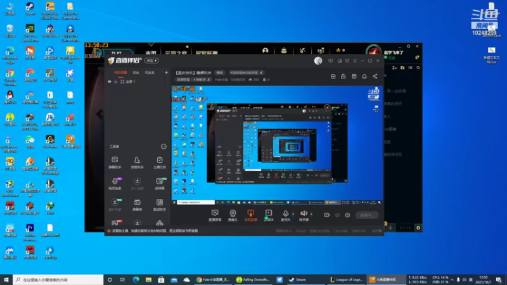The height and width of the screenshot is (285, 507).
Task: Click the Windows taskbar search box
Action: 58,279
